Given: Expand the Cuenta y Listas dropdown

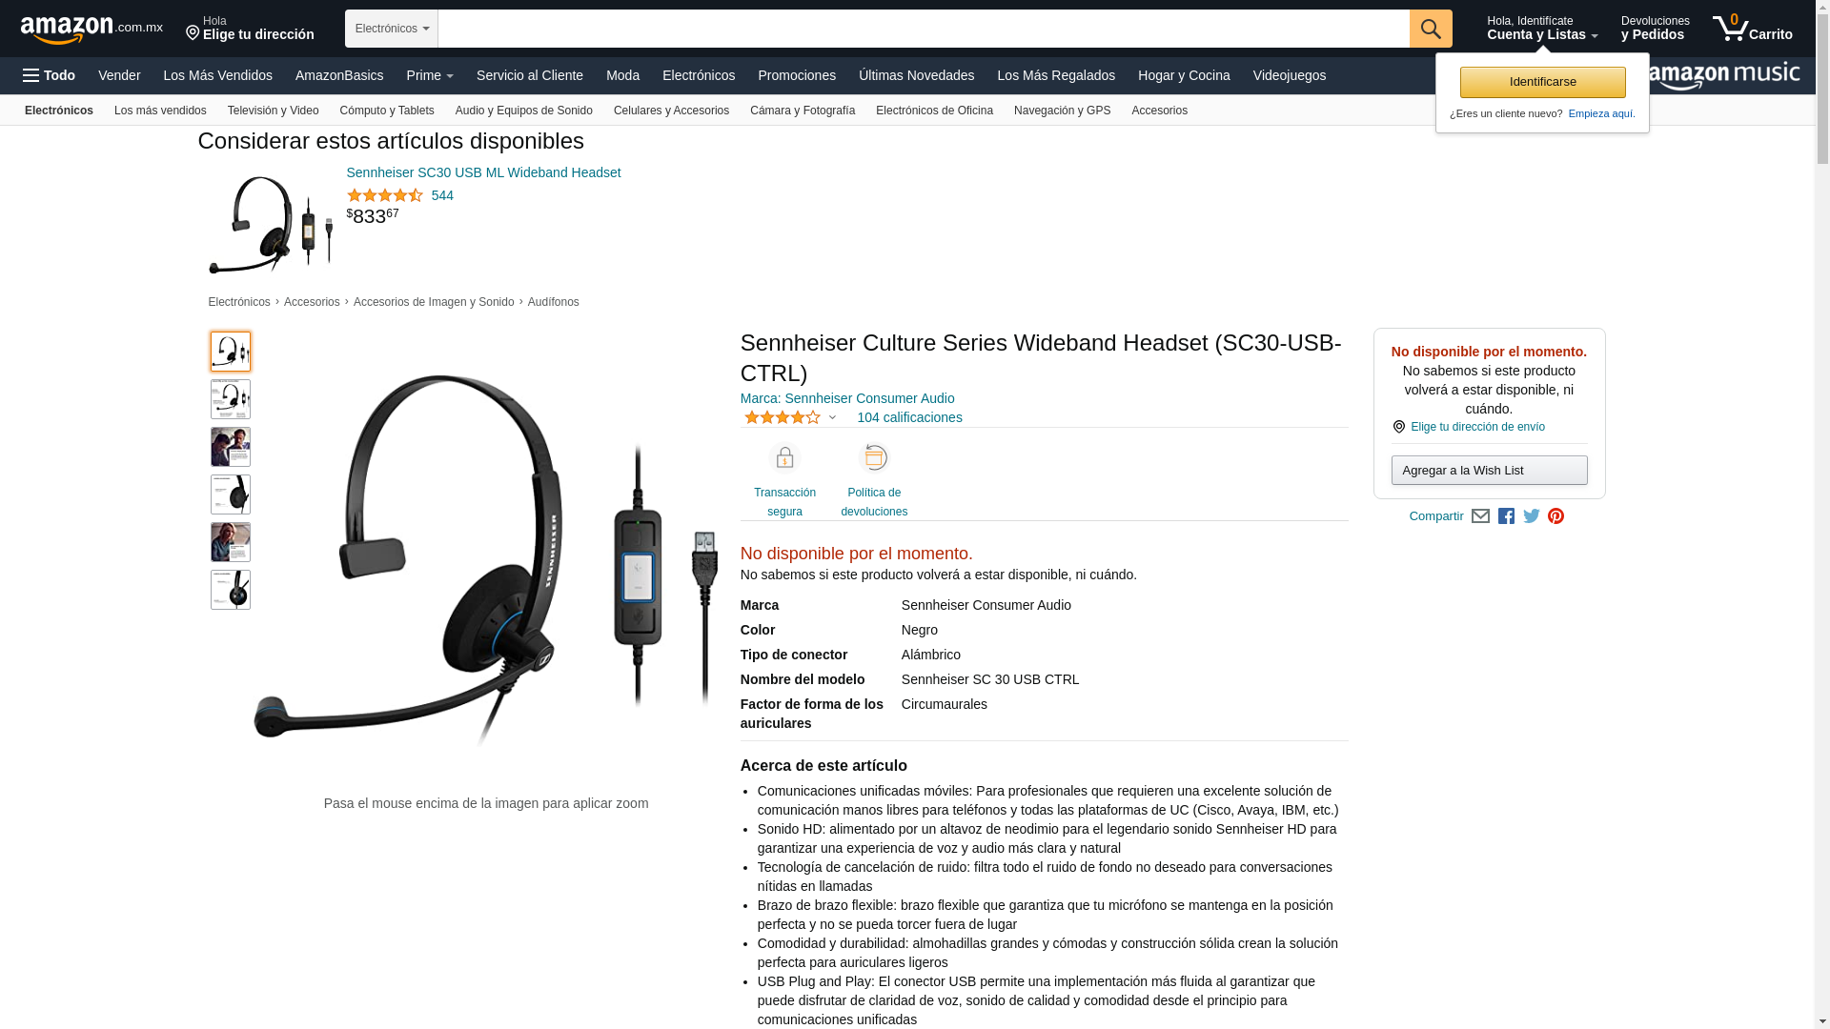Looking at the screenshot, I should pos(1542,29).
